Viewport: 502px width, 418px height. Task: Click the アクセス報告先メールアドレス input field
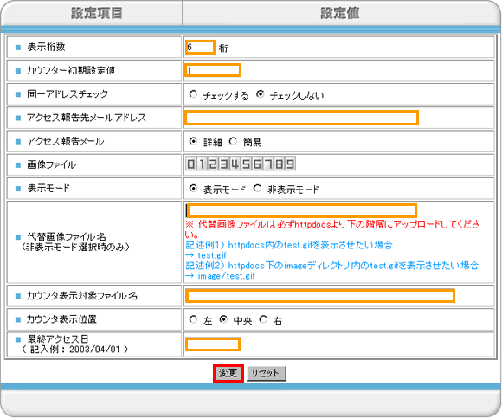coord(301,118)
